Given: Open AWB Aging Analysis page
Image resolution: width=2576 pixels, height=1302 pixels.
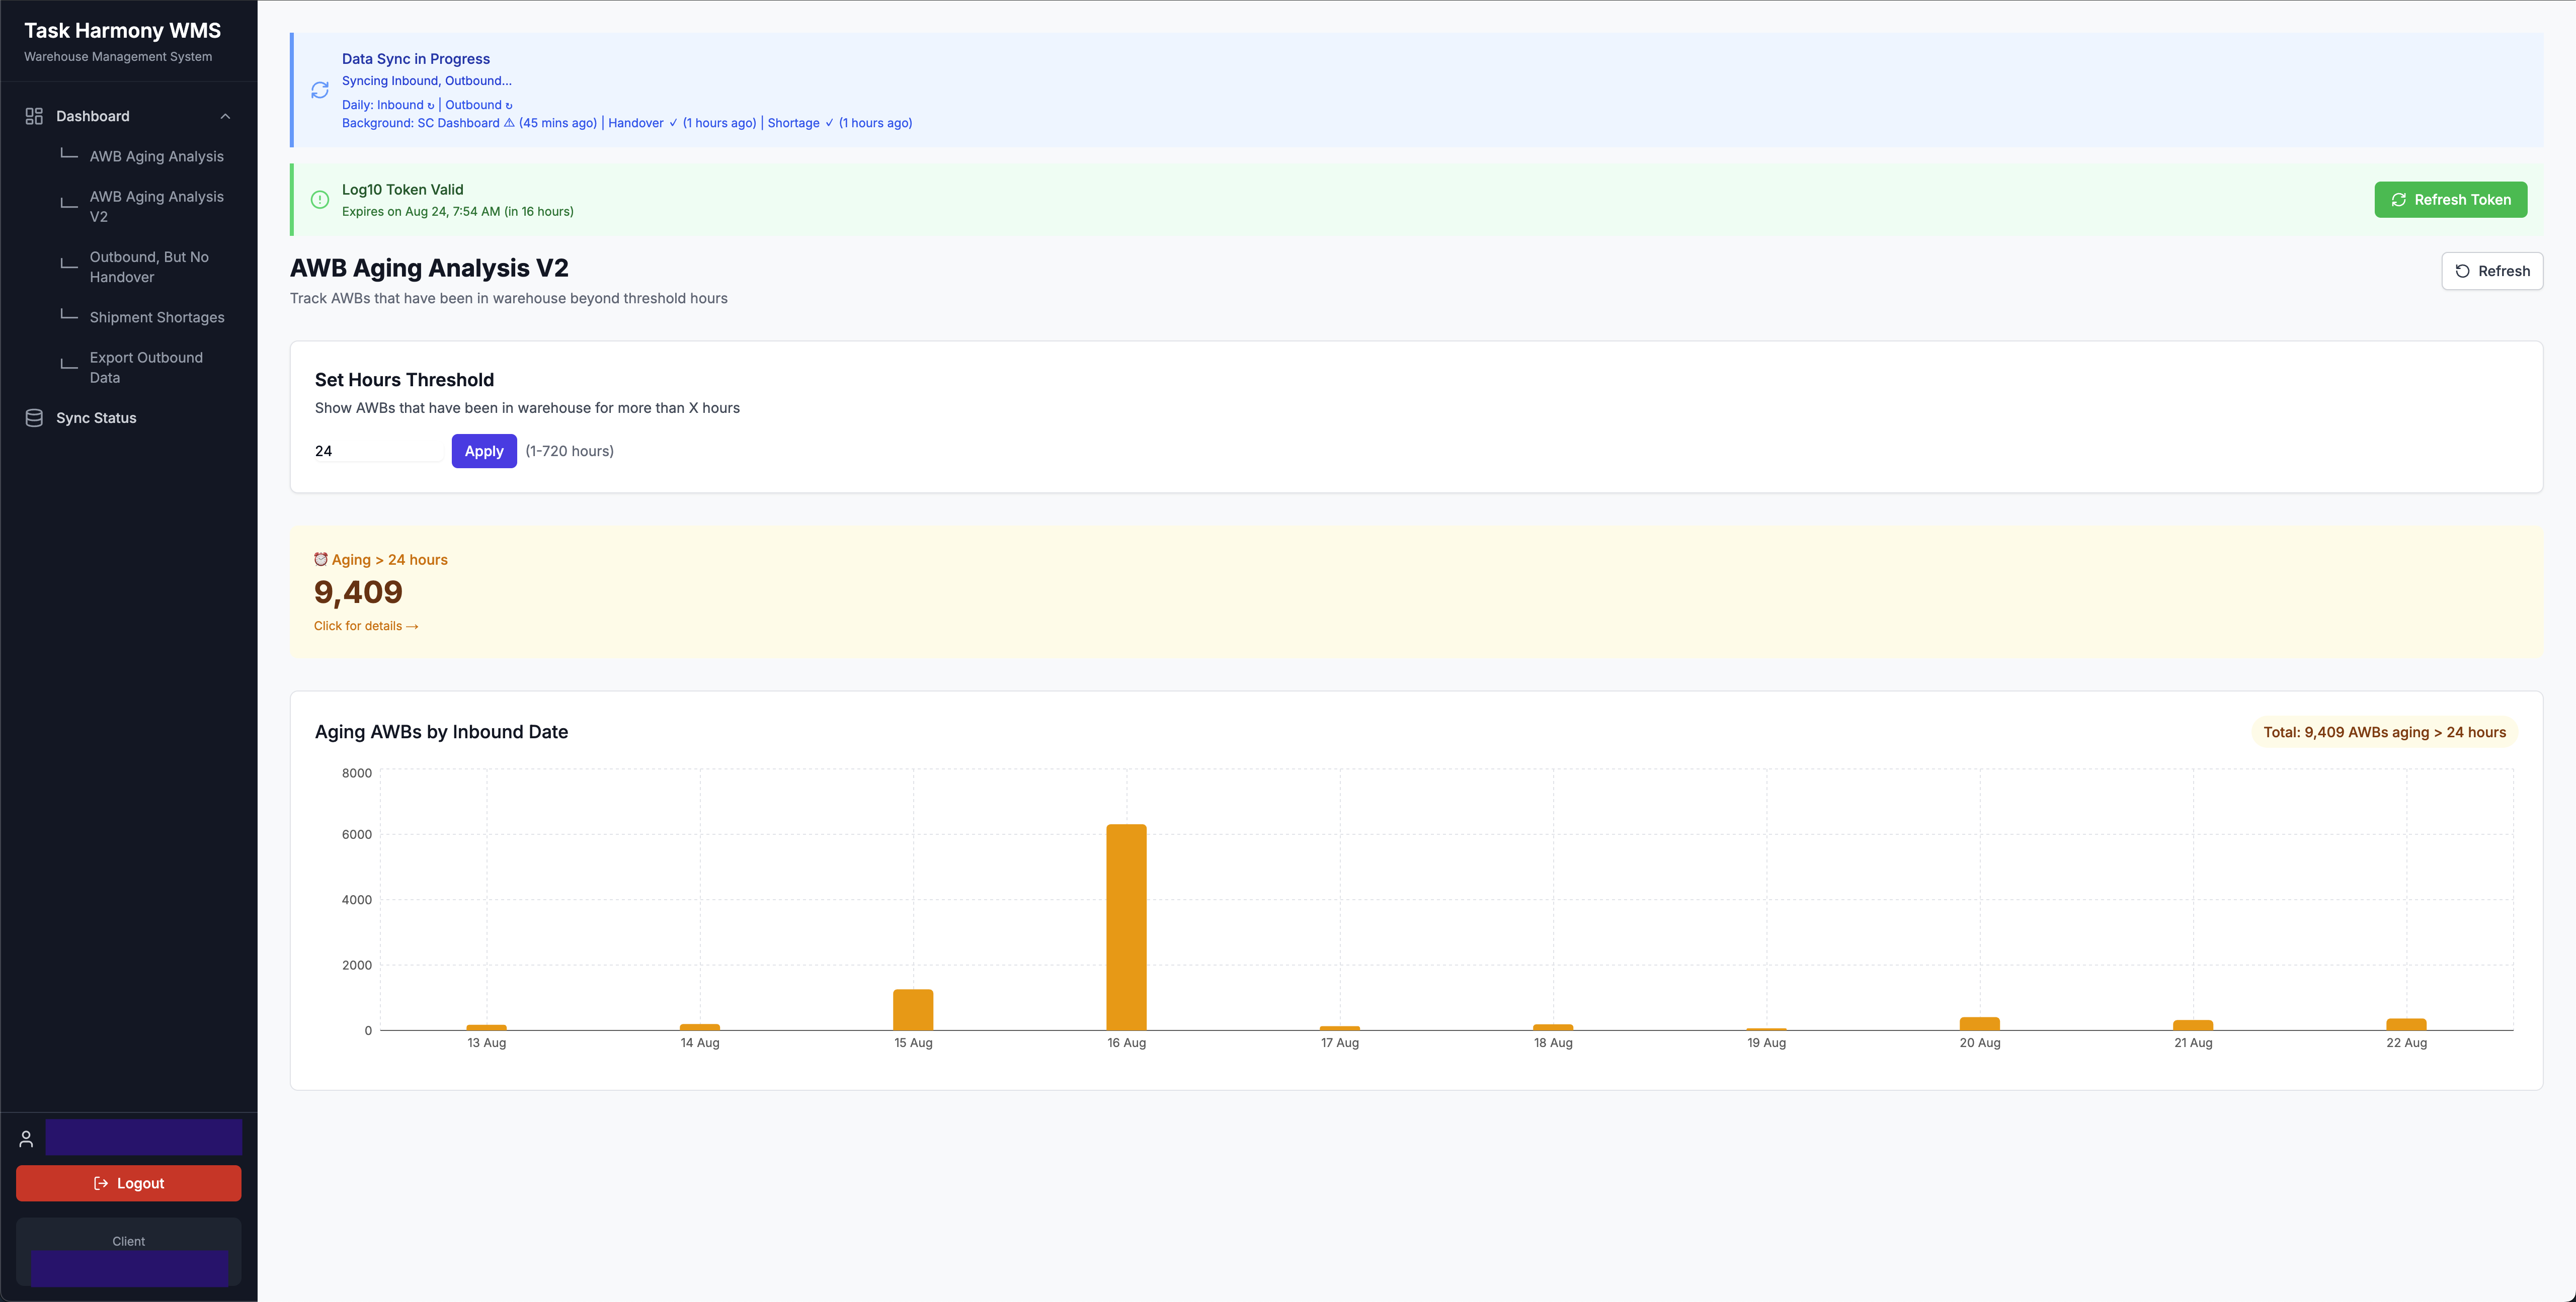Looking at the screenshot, I should [156, 157].
